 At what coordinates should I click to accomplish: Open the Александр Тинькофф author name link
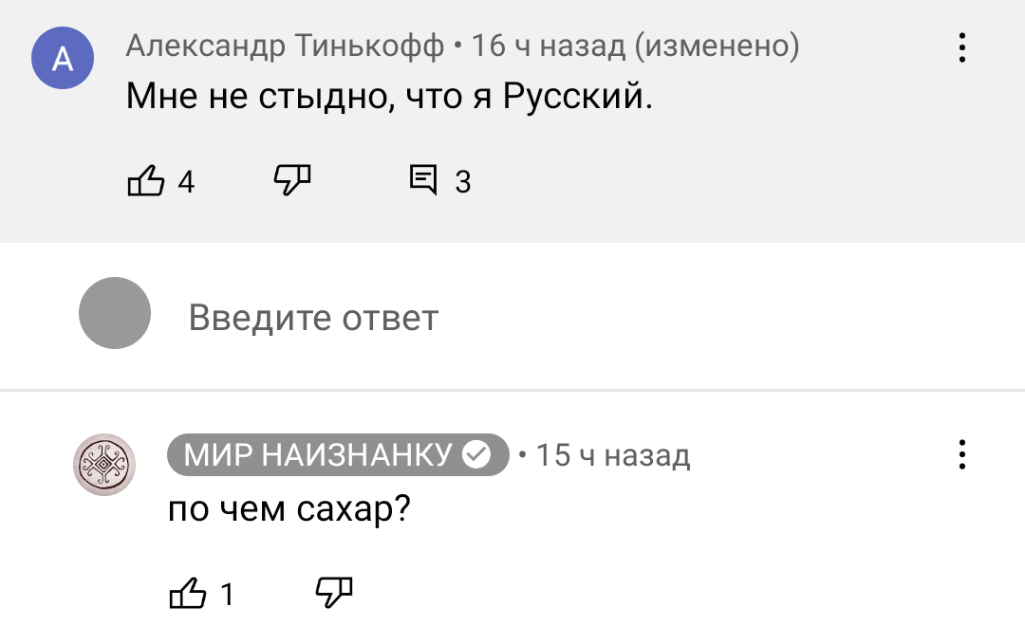click(x=285, y=46)
